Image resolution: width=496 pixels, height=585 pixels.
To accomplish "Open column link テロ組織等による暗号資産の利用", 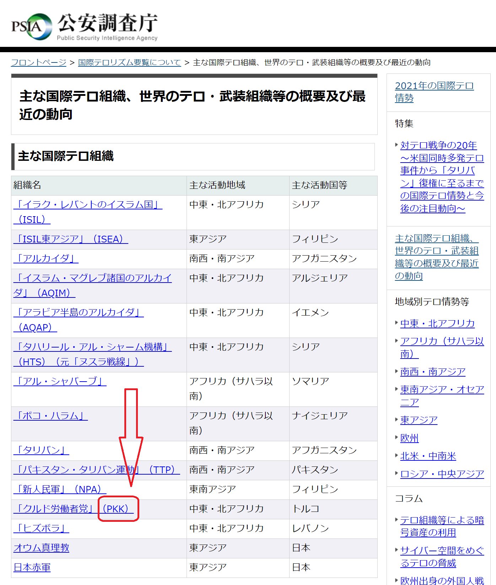I will point(442,526).
